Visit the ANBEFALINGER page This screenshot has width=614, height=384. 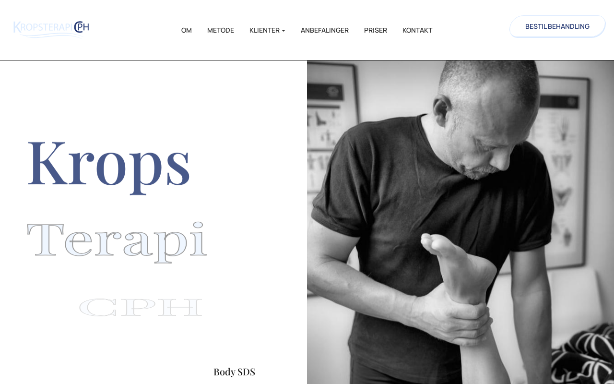coord(325,30)
